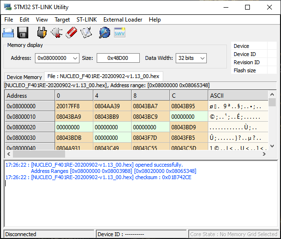The image size is (281, 239).
Task: Select memory cell 08043FB5
Action: click(189, 137)
